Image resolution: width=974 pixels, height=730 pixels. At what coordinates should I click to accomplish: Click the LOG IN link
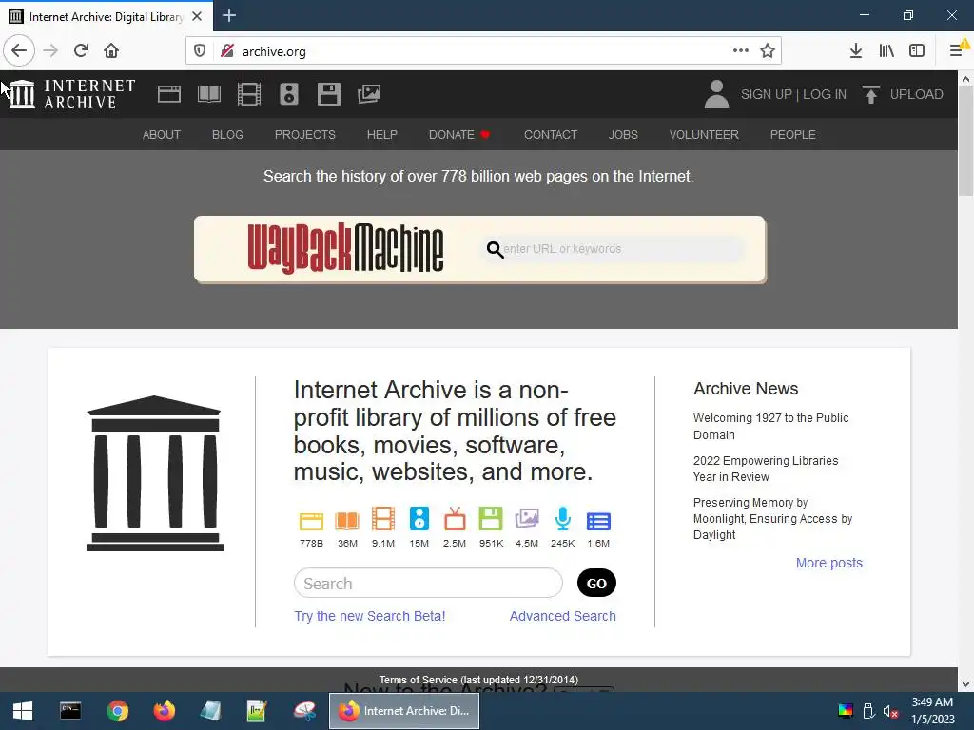825,94
